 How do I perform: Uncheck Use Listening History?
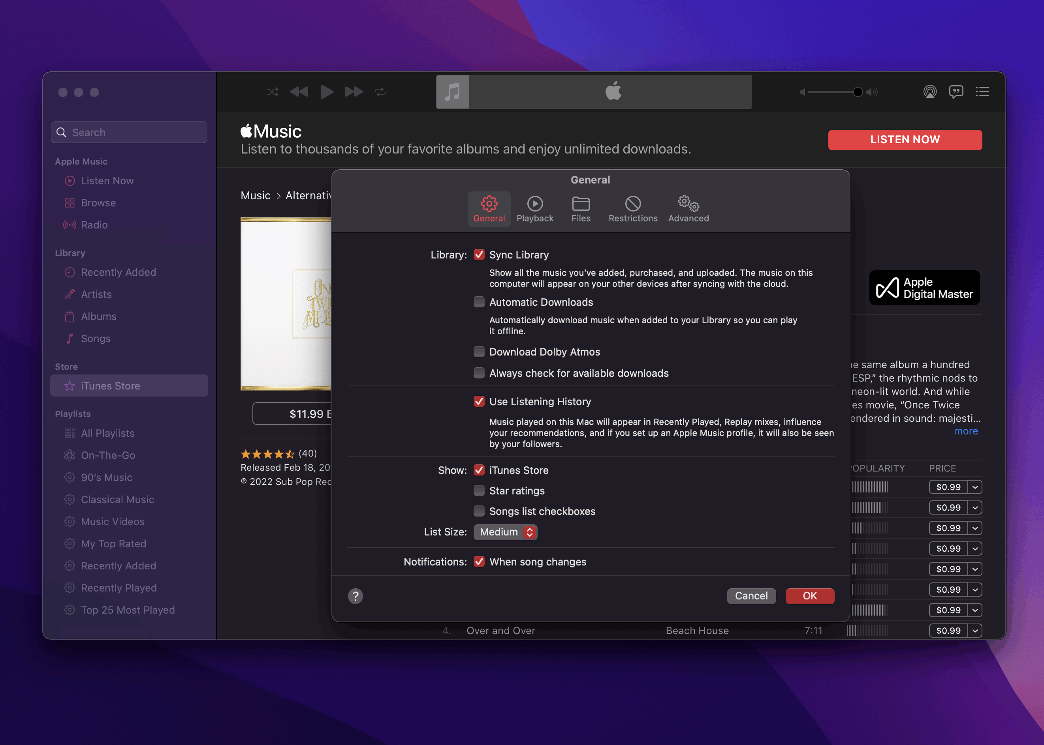click(479, 401)
